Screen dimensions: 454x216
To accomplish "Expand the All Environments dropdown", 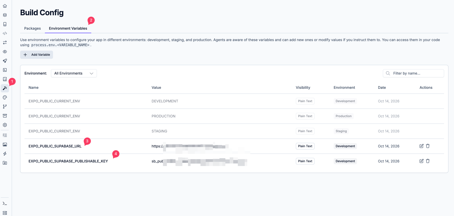I will coord(74,73).
